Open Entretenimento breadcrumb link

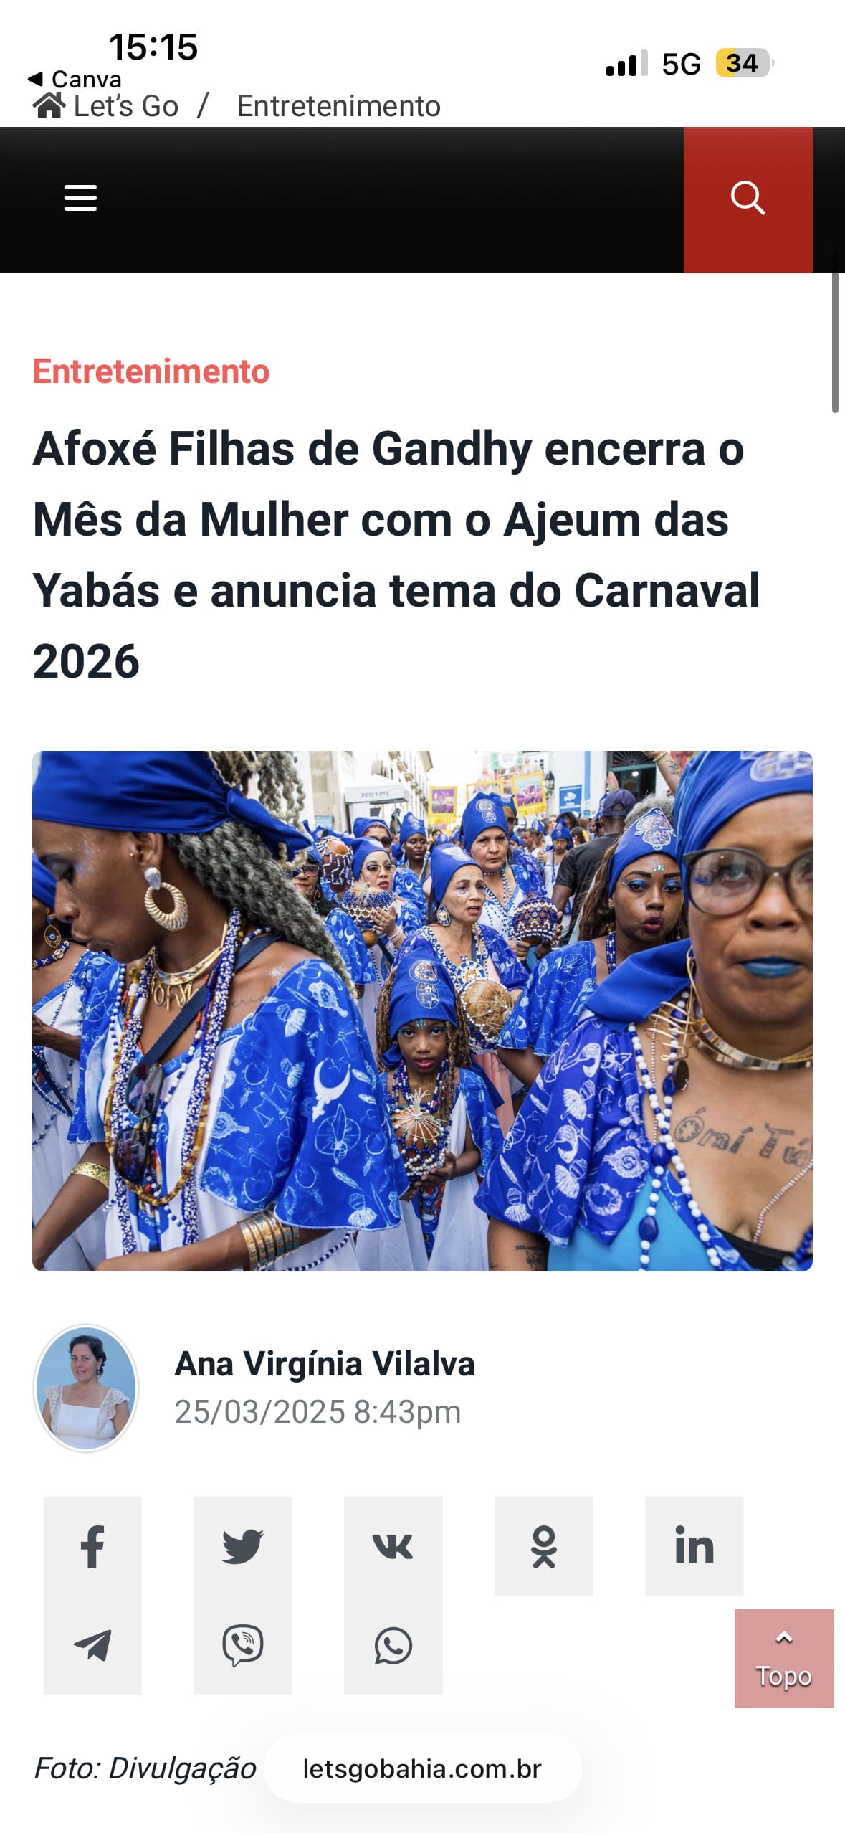tap(338, 106)
